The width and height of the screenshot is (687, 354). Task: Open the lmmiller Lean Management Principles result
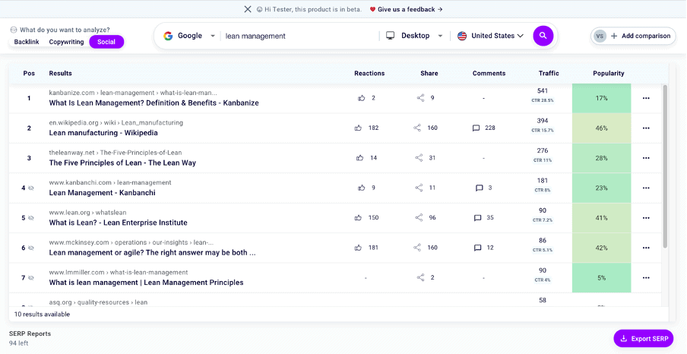tap(146, 283)
